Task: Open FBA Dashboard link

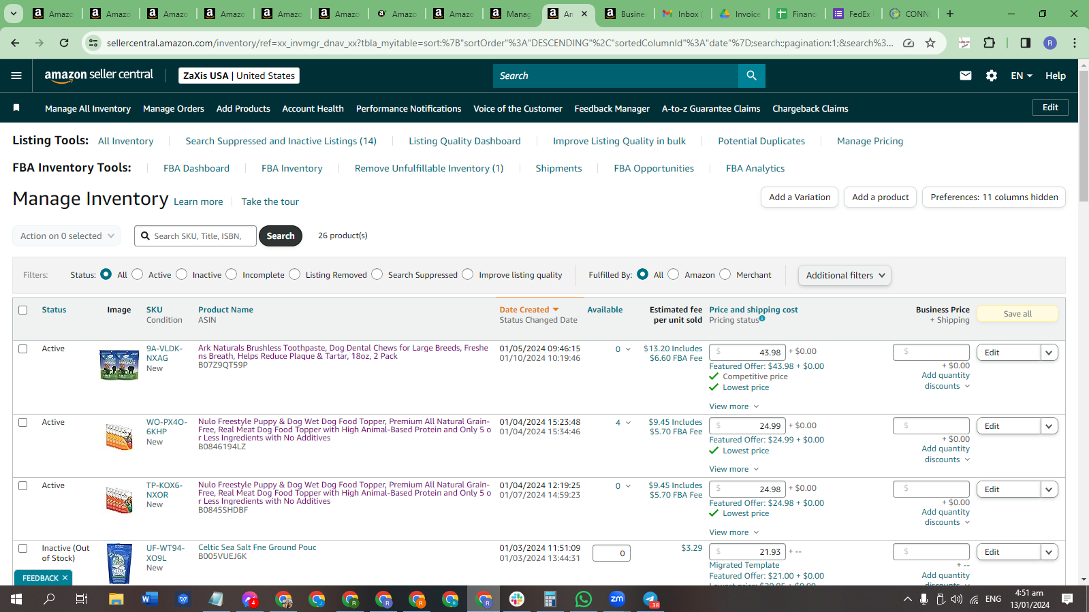Action: pos(196,168)
